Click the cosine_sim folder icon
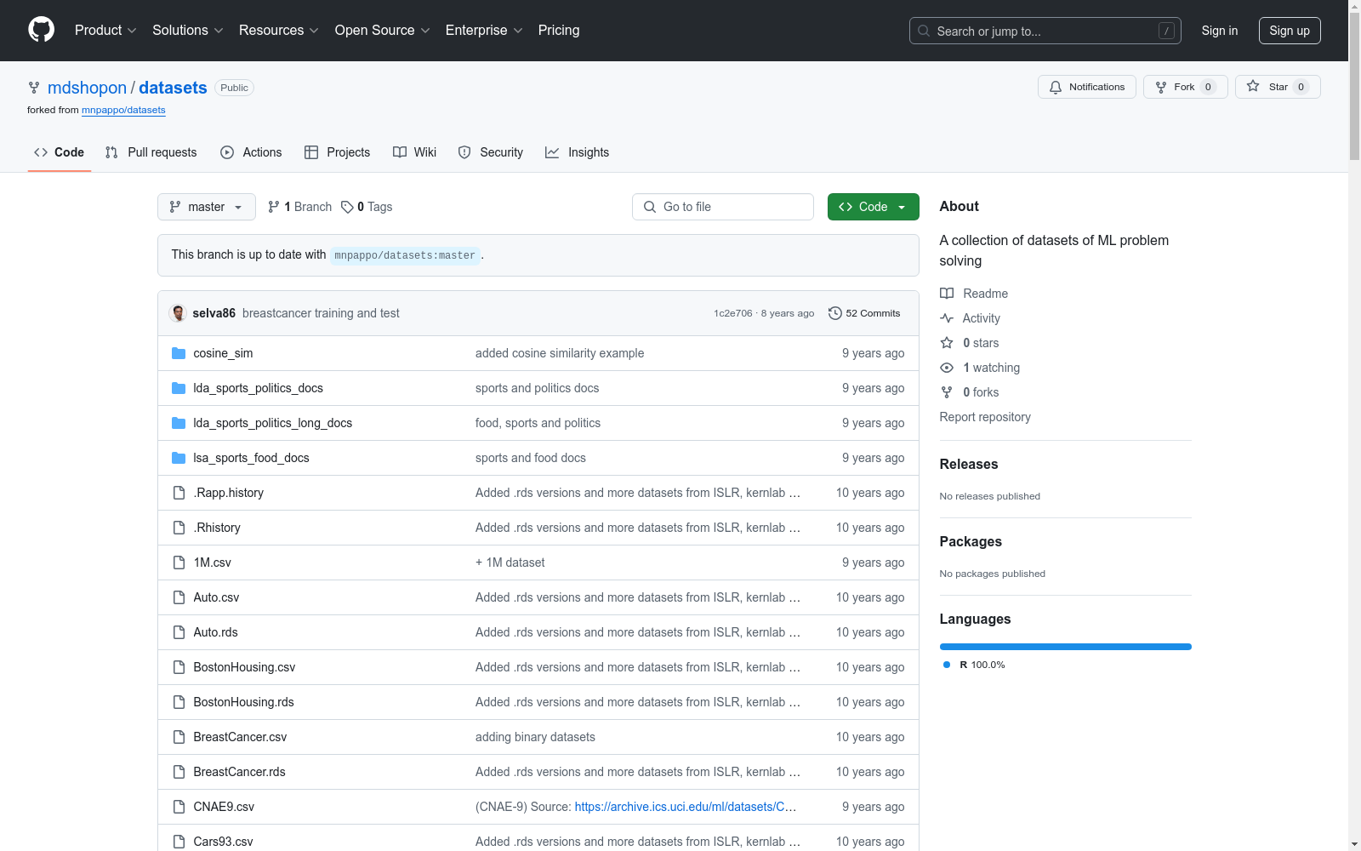1361x851 pixels. [x=179, y=353]
